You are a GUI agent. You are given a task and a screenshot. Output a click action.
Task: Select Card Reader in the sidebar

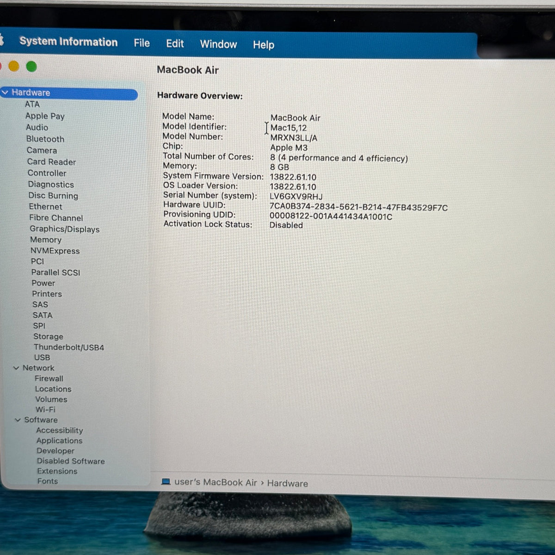click(x=51, y=162)
